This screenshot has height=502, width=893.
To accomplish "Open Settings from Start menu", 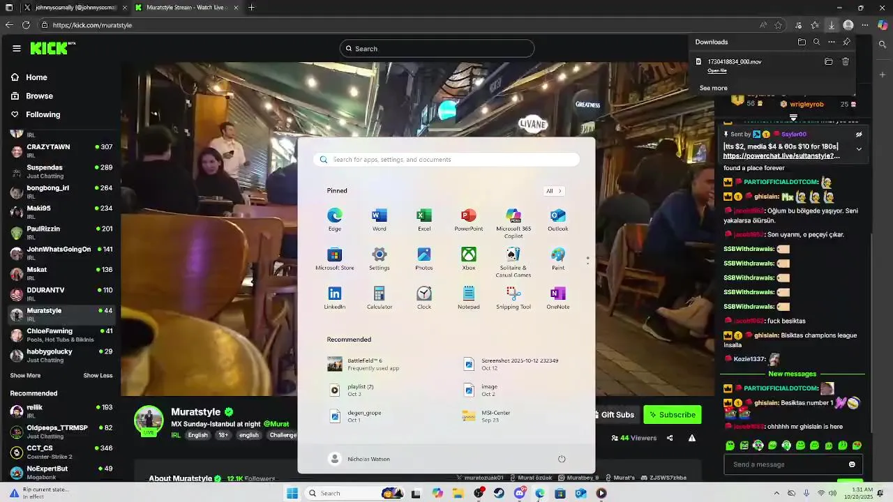I will pos(380,259).
